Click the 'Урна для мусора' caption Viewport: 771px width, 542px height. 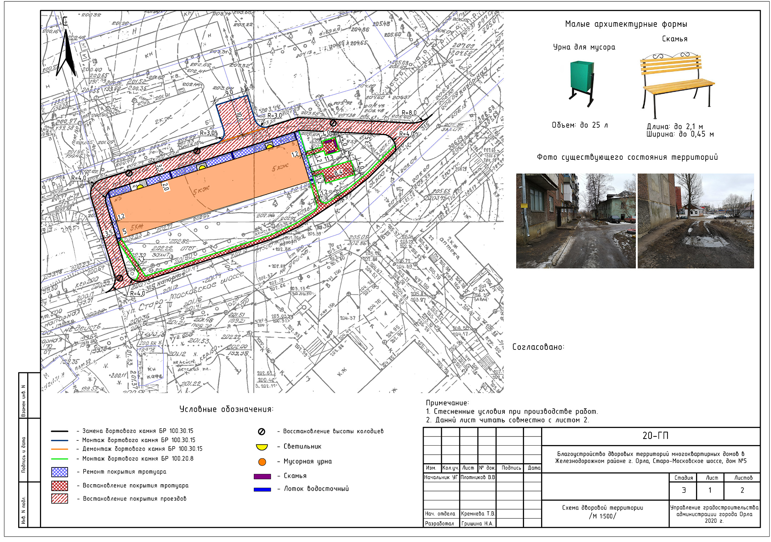pos(584,47)
